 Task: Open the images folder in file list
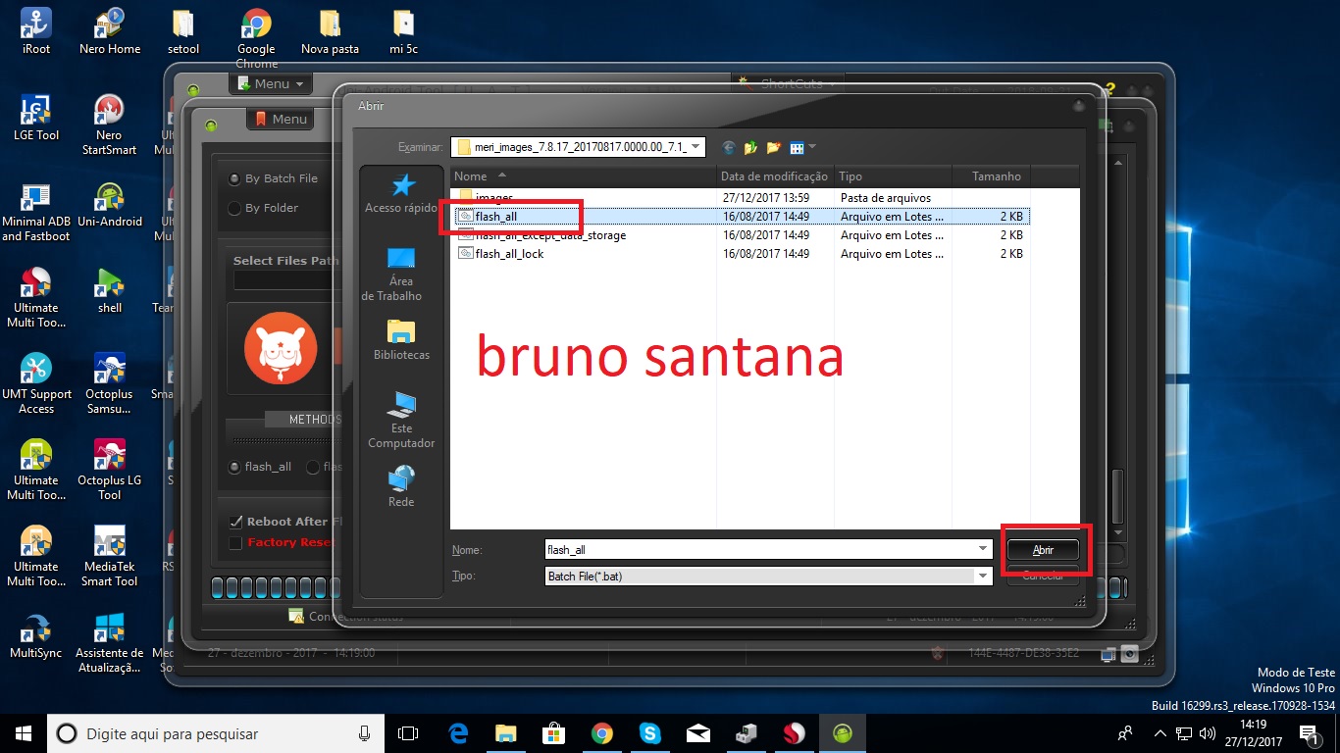(493, 198)
